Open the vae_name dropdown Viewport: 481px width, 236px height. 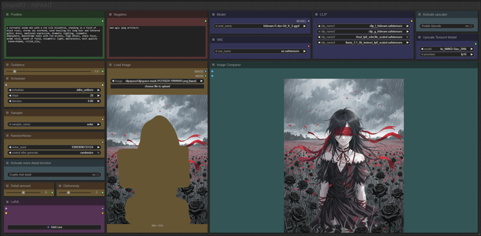[260, 51]
